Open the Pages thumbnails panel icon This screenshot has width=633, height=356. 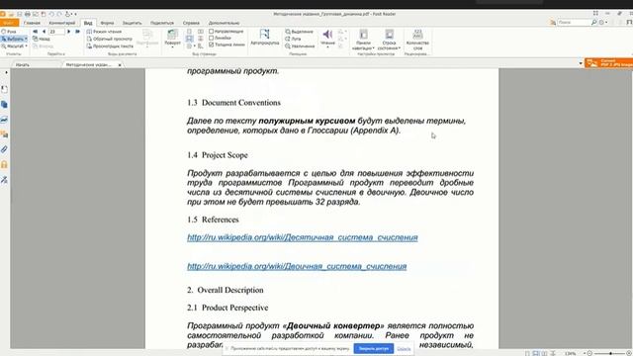click(4, 105)
